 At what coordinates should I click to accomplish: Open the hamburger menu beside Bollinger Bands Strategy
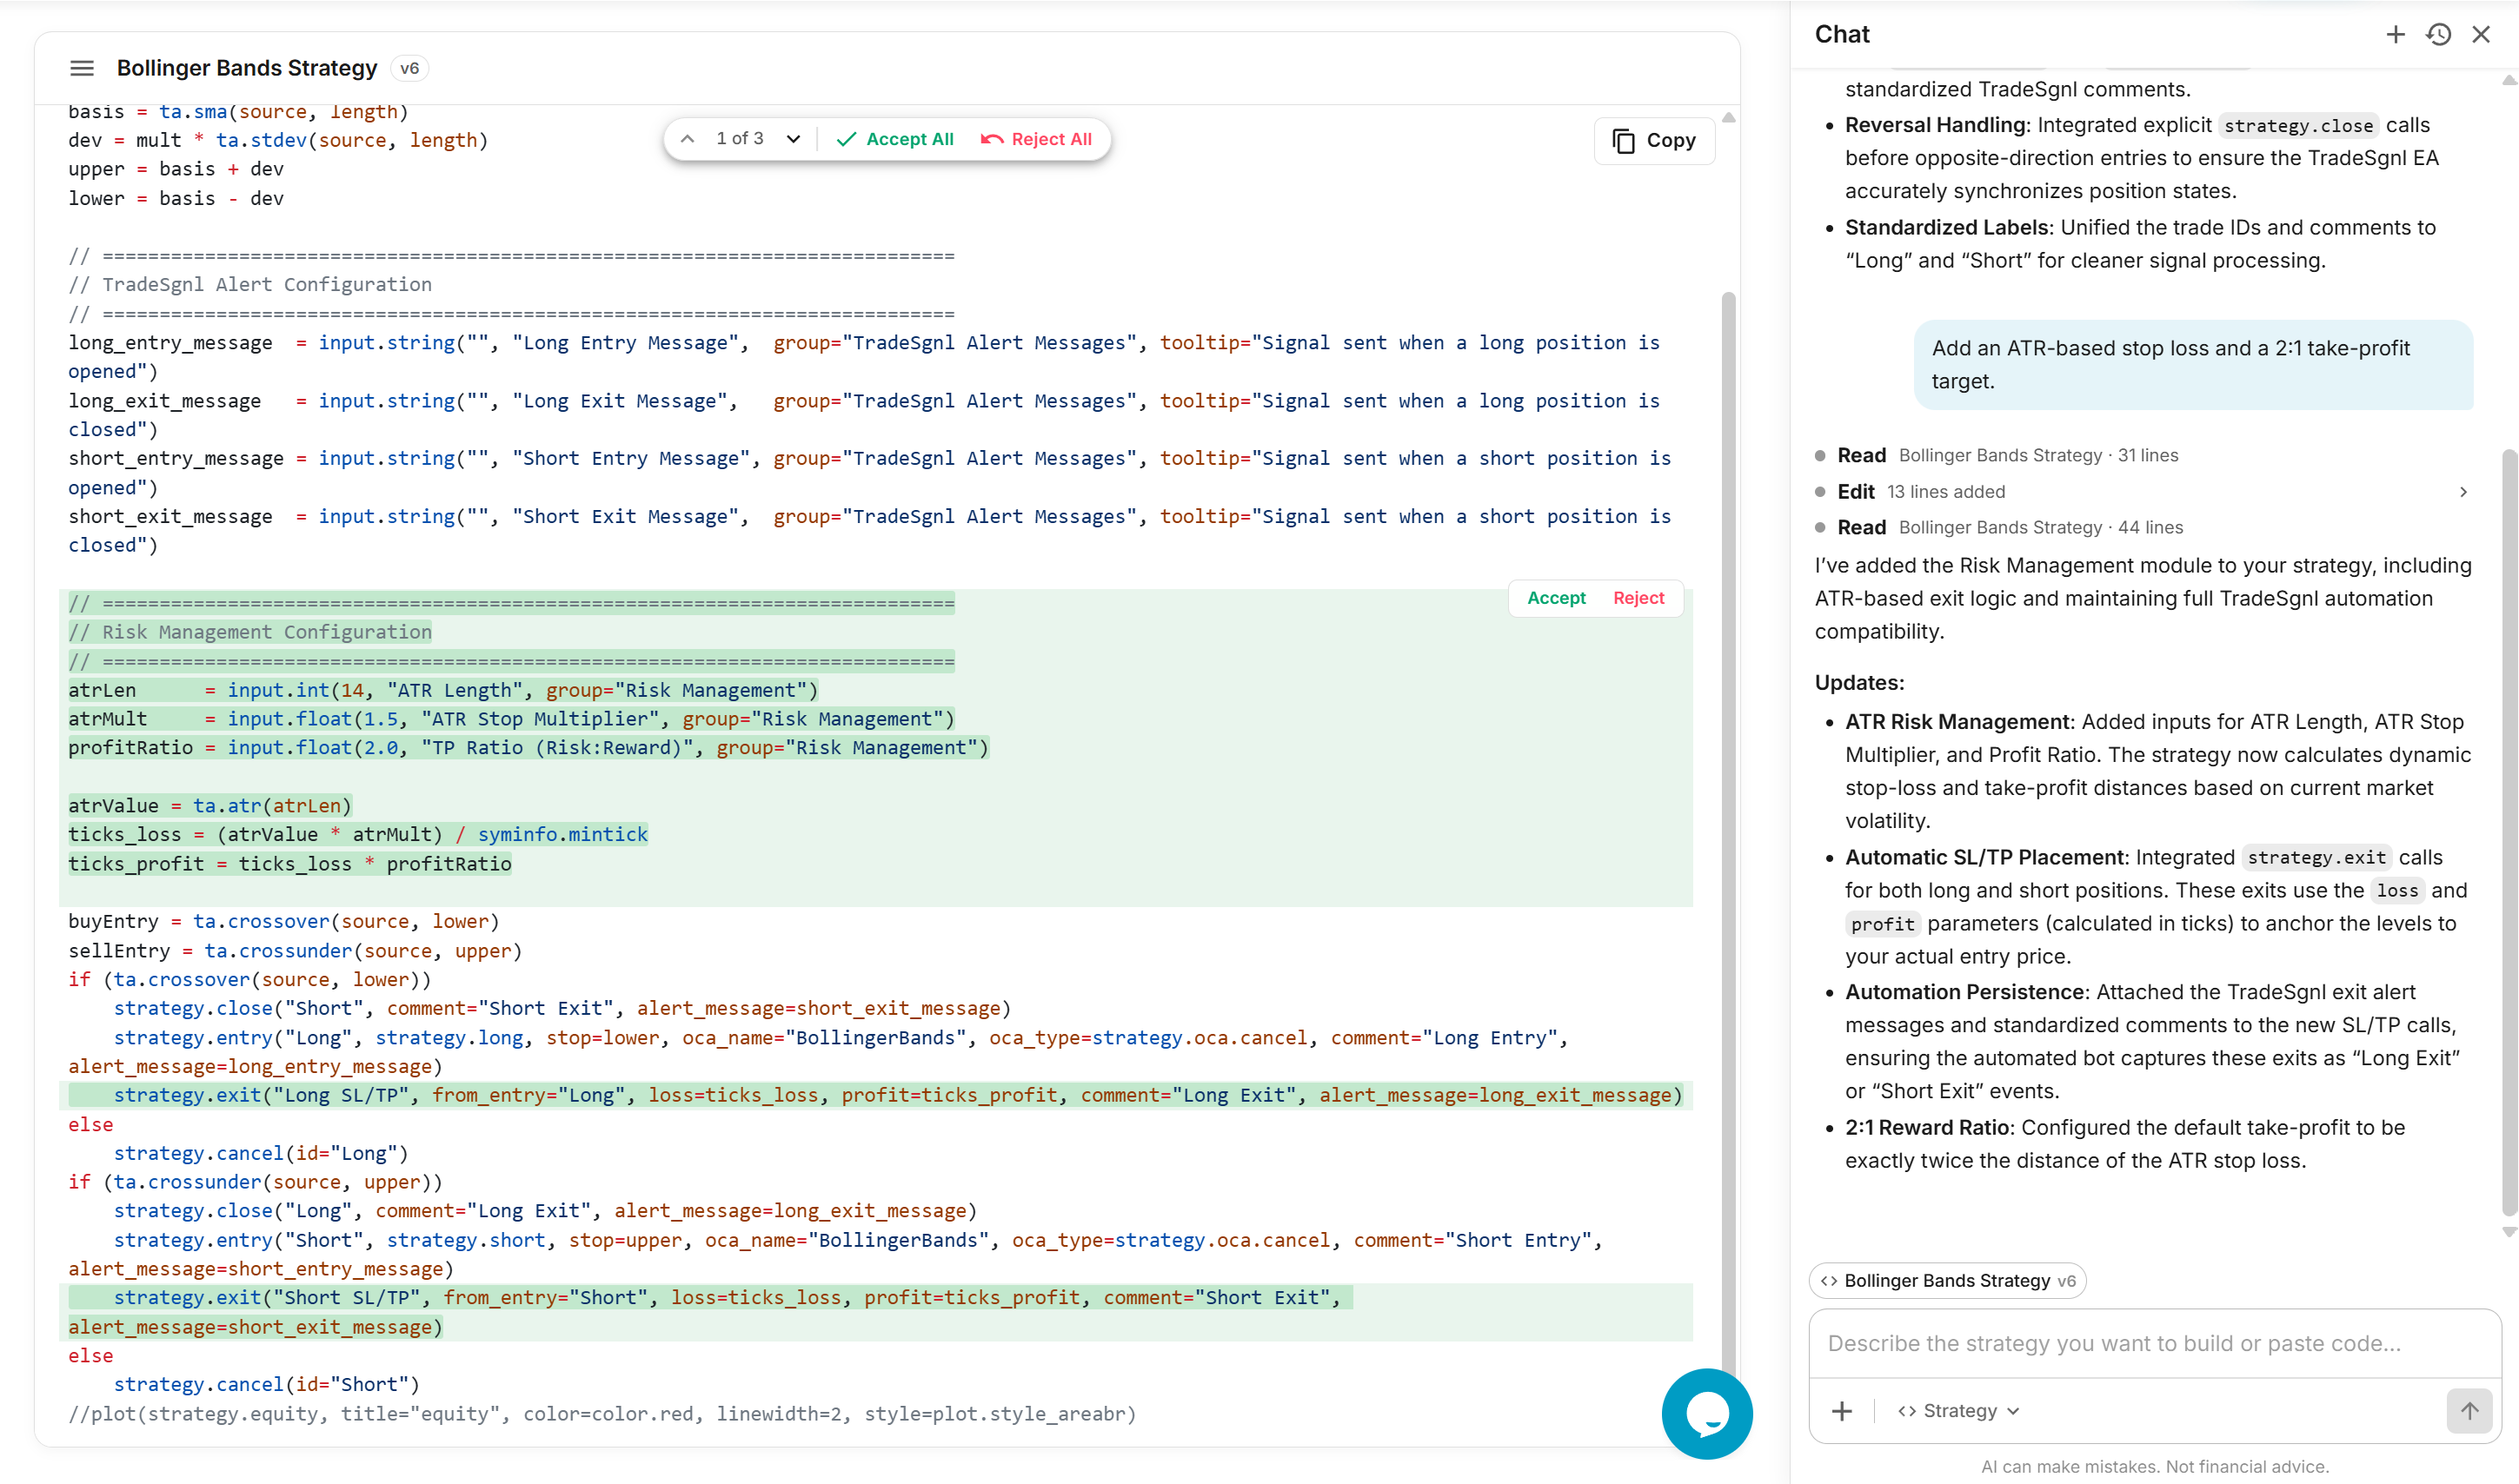82,68
